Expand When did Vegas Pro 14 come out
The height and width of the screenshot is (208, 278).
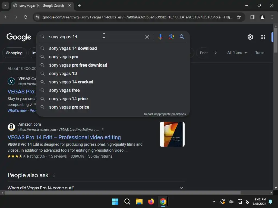(96, 188)
